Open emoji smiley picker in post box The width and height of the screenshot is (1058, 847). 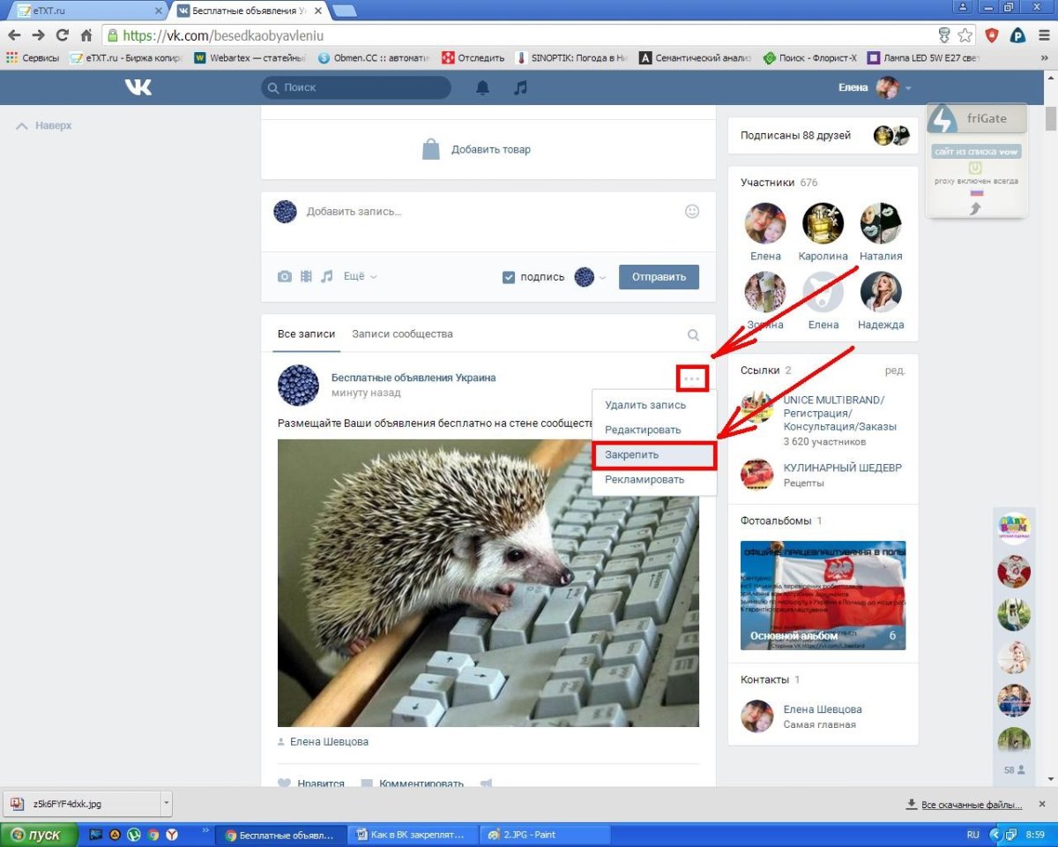692,212
